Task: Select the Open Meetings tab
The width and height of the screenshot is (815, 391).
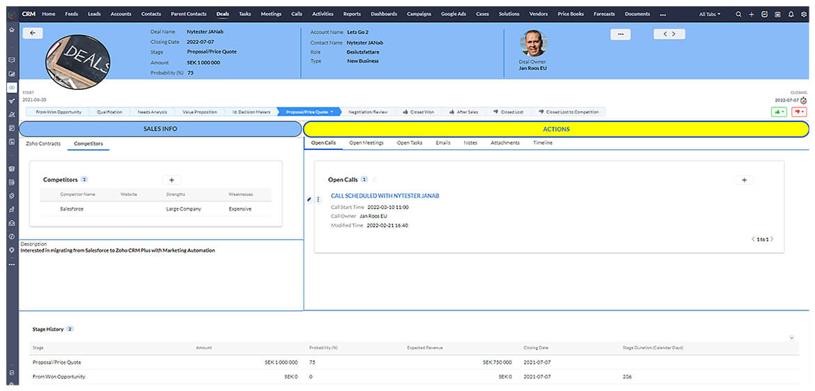Action: (366, 143)
